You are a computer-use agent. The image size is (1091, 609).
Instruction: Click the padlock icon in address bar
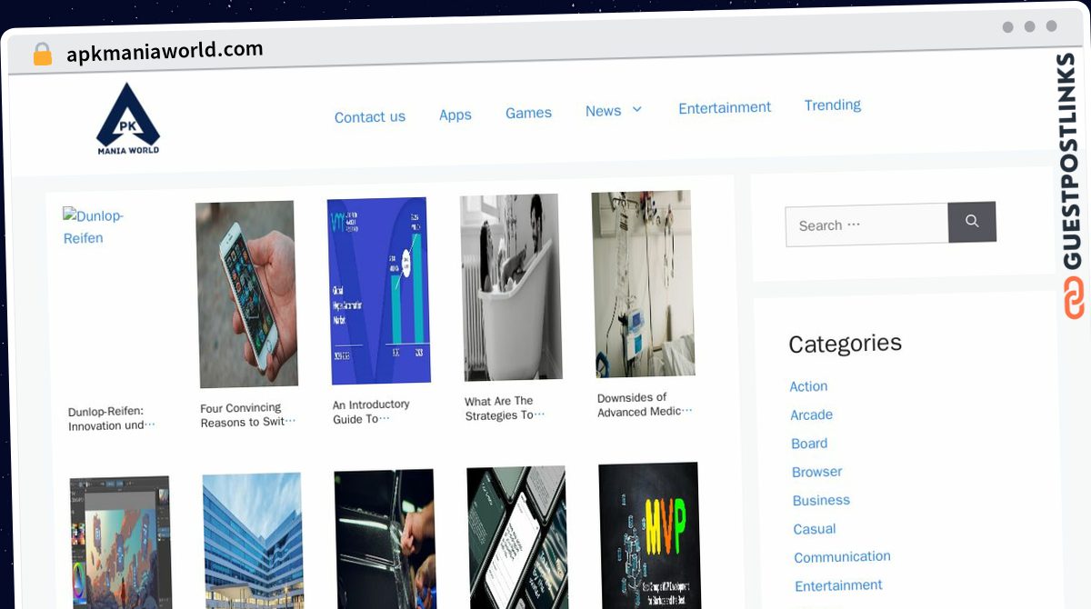(x=43, y=55)
